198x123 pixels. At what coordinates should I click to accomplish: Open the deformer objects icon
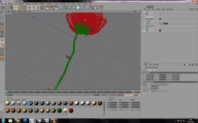coord(82,8)
